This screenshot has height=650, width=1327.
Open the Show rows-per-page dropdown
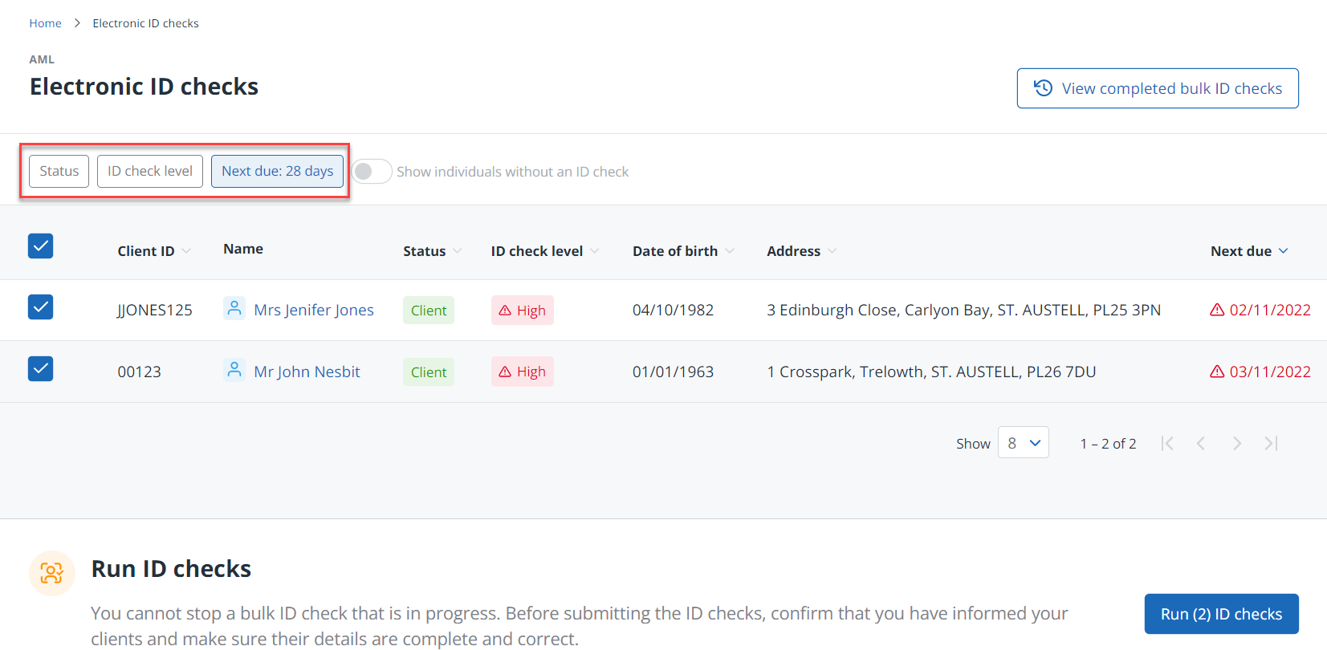coord(1023,443)
